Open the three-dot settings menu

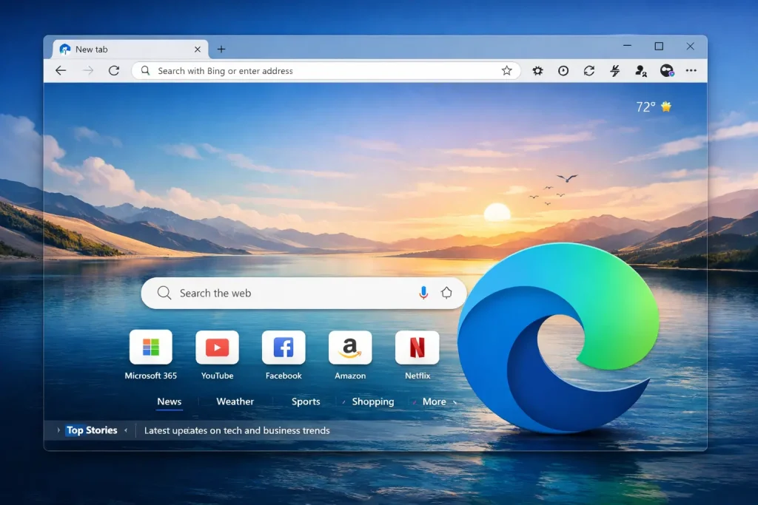[691, 70]
